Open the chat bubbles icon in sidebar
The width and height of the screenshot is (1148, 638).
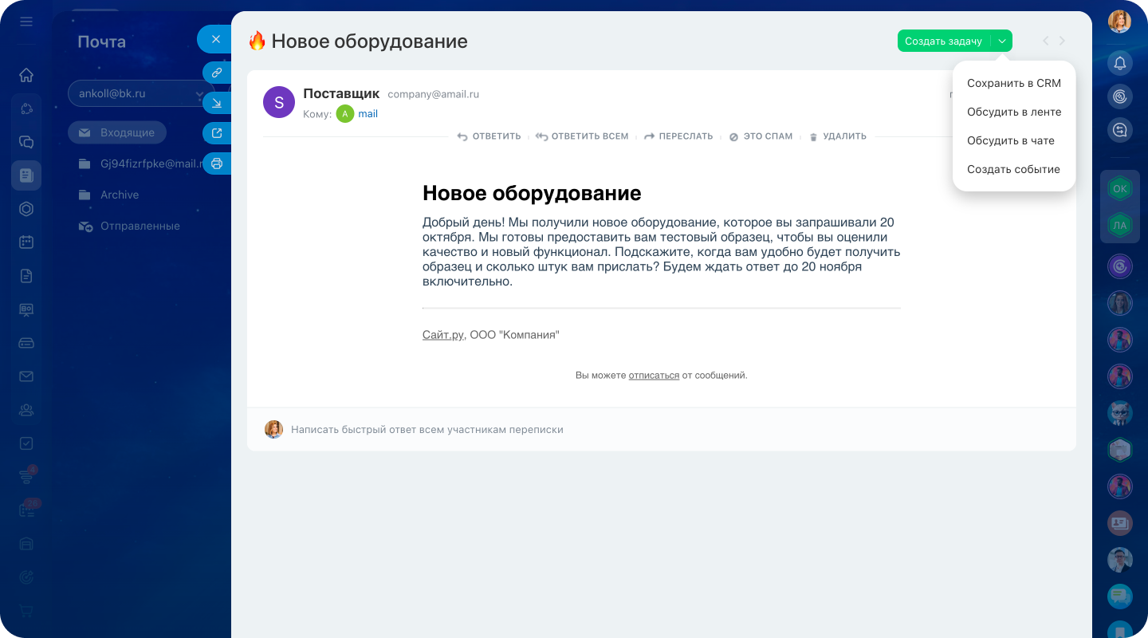click(26, 142)
